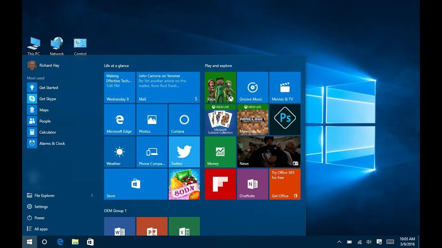The image size is (442, 248).
Task: Launch the Minecraft tile
Action: click(x=253, y=120)
